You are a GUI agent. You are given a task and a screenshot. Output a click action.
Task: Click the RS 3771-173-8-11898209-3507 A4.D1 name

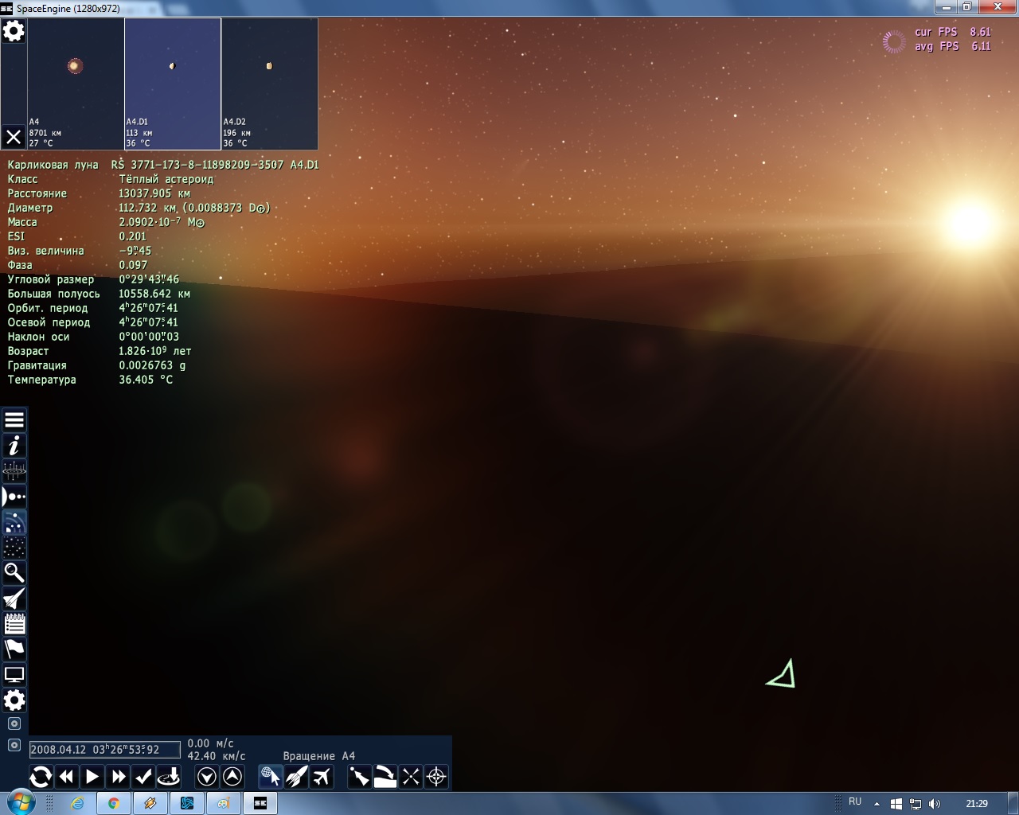tap(215, 165)
